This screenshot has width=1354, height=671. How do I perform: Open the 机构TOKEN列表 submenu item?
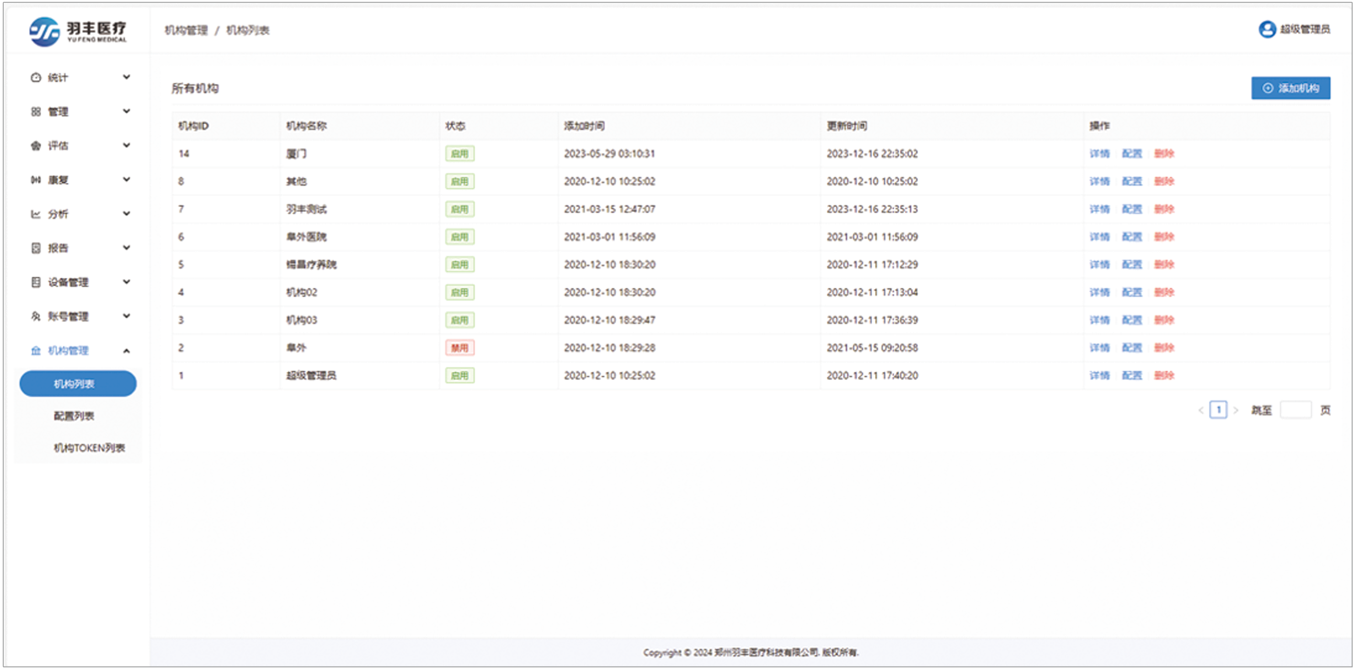coord(89,448)
